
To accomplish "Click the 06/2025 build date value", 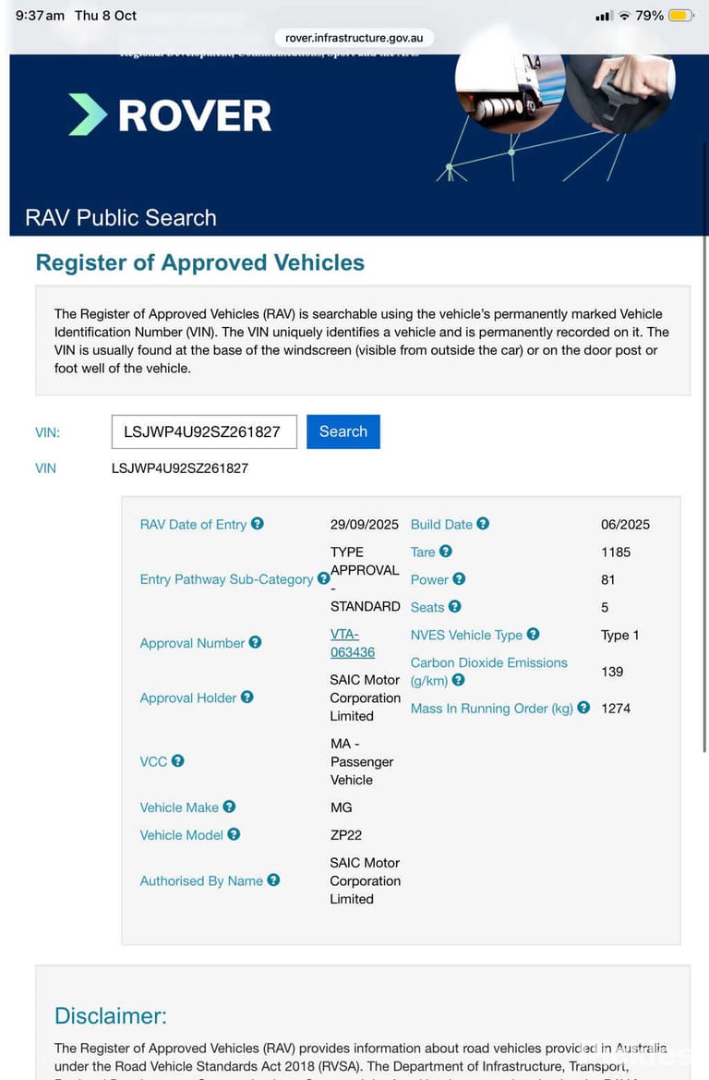I will [625, 524].
